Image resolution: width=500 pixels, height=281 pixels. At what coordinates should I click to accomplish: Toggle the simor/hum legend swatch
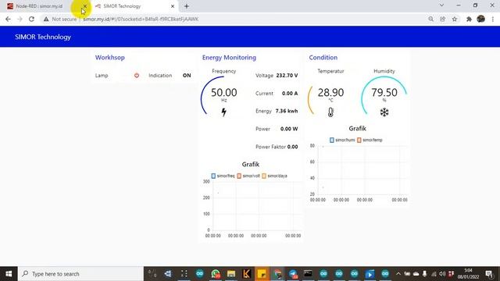pos(331,140)
